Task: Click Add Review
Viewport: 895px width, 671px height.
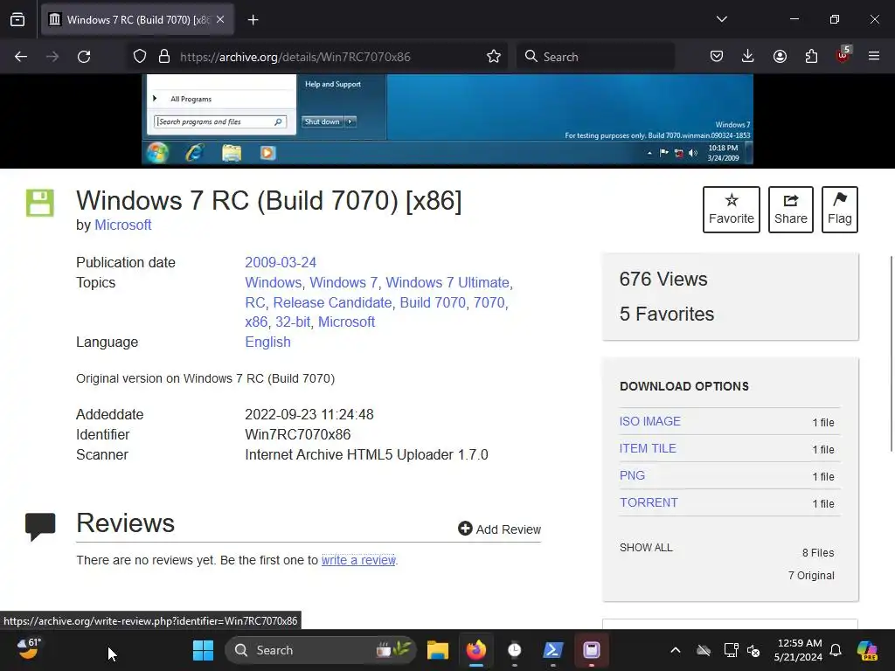Action: coord(499,529)
